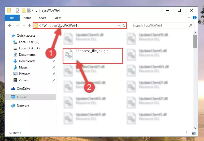Expand the address bar history dropdown
The height and width of the screenshot is (141, 204).
pos(119,26)
